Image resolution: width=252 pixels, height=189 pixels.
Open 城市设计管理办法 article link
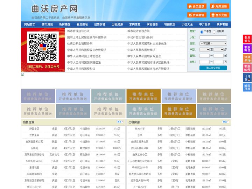(139, 31)
